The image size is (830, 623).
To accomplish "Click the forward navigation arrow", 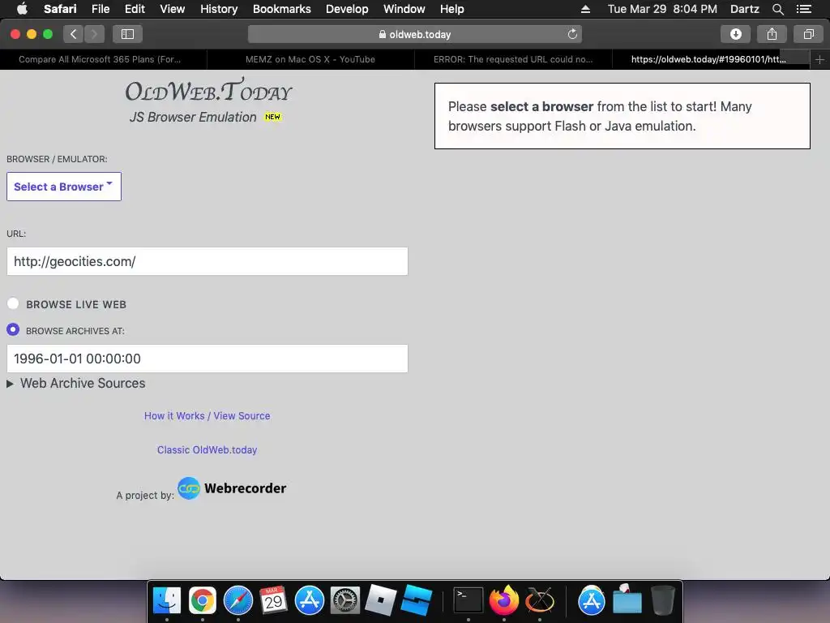I will tap(94, 34).
